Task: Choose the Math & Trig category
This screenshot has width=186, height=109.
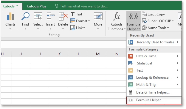Action: 154,85
